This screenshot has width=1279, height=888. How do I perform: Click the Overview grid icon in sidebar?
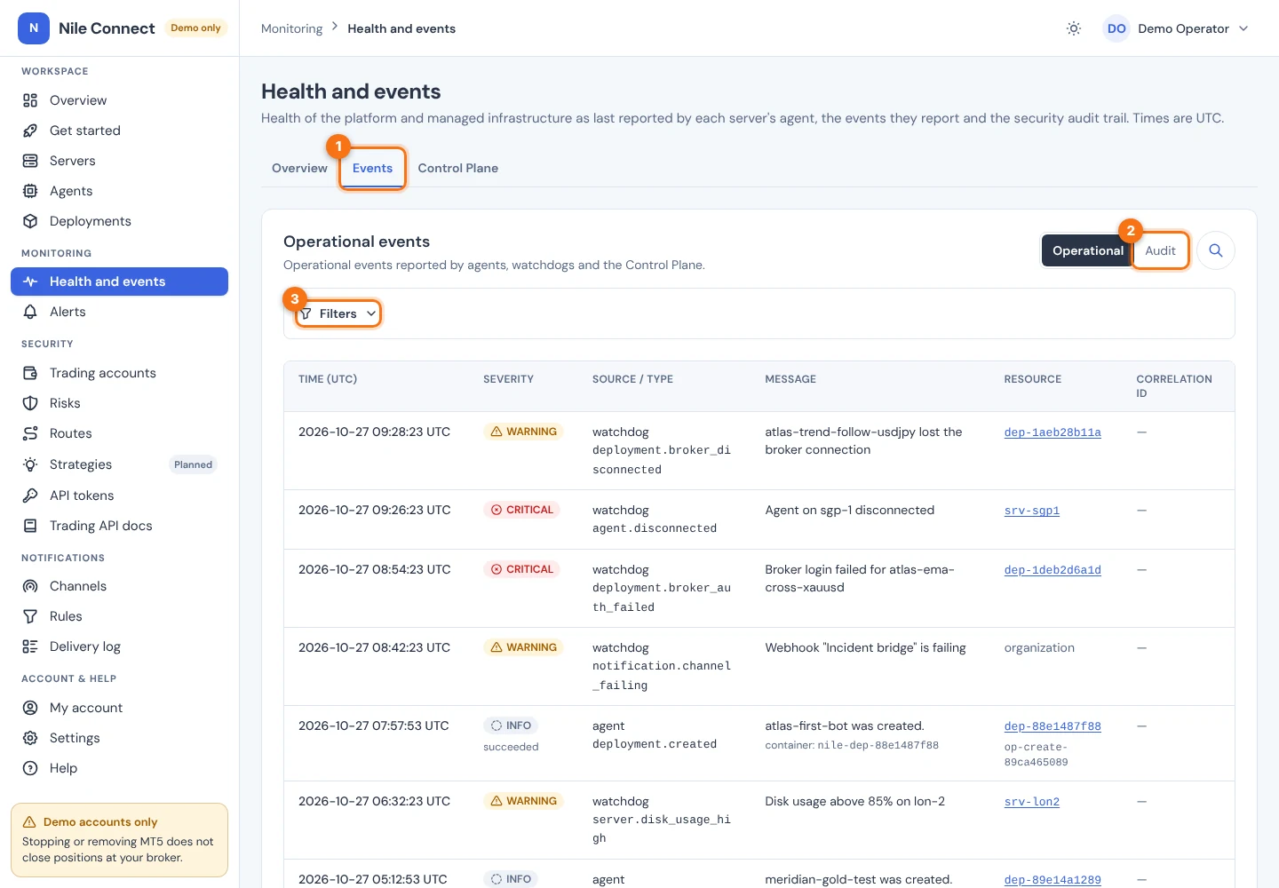point(30,100)
